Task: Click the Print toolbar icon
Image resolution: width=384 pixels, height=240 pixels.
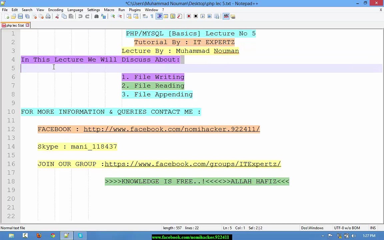Action: pyautogui.click(x=48, y=16)
